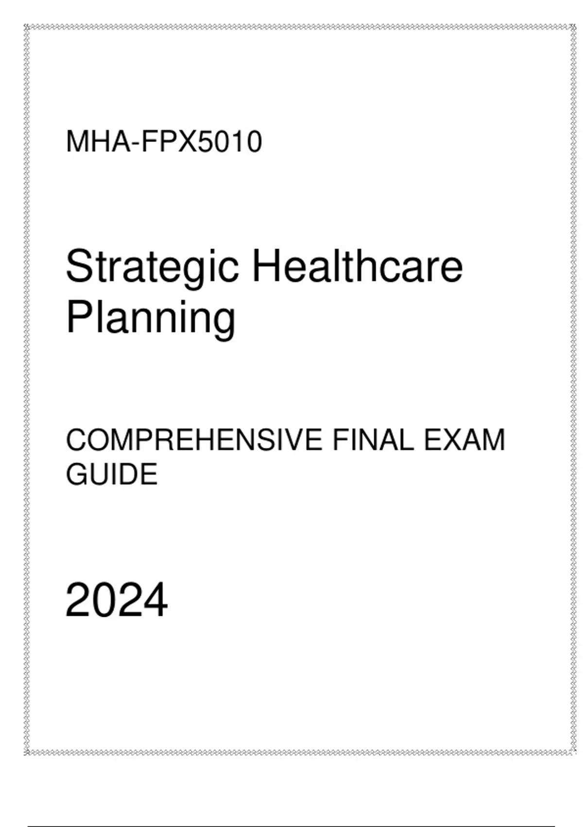Viewport: 583px width, 827px height.
Task: Click the year 2024 text
Action: tap(117, 600)
